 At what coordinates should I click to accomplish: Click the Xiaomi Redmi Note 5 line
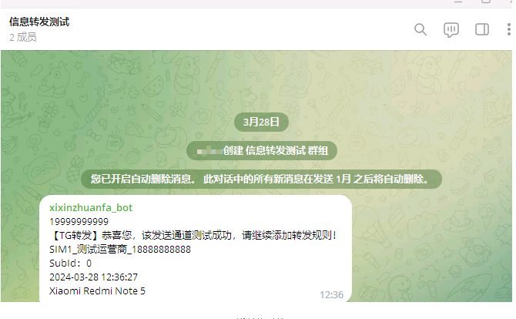(x=97, y=291)
